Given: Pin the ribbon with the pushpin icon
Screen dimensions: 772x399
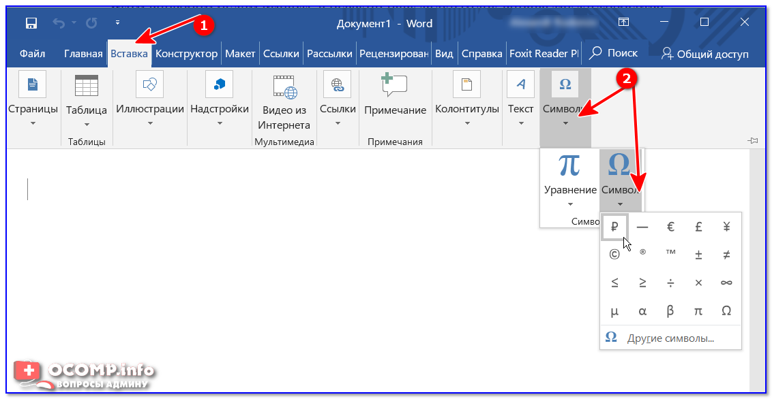Looking at the screenshot, I should pyautogui.click(x=752, y=141).
